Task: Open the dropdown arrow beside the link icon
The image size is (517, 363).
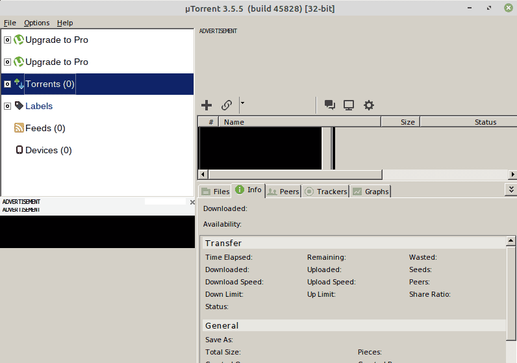Action: coord(242,103)
